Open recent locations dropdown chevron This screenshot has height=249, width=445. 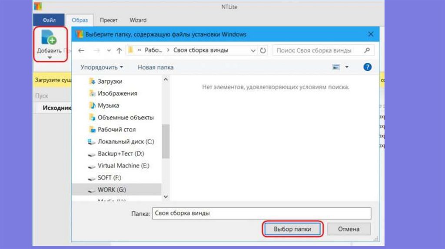pos(109,51)
